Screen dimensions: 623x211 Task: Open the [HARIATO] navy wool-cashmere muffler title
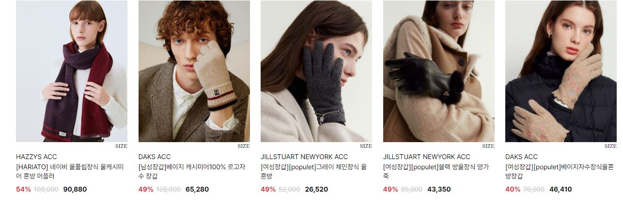click(70, 171)
